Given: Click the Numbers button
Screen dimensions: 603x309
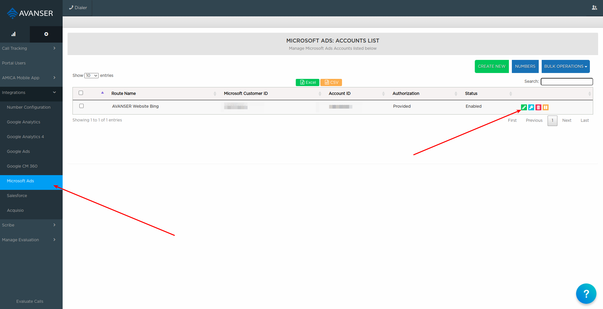Looking at the screenshot, I should point(525,66).
